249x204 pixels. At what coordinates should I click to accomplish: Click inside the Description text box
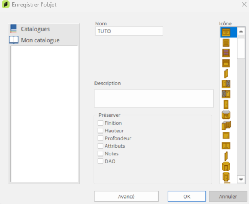click(x=153, y=98)
